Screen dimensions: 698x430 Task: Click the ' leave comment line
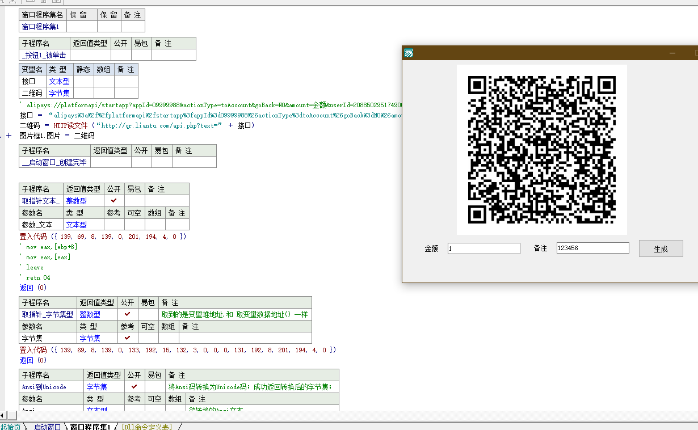click(x=32, y=267)
